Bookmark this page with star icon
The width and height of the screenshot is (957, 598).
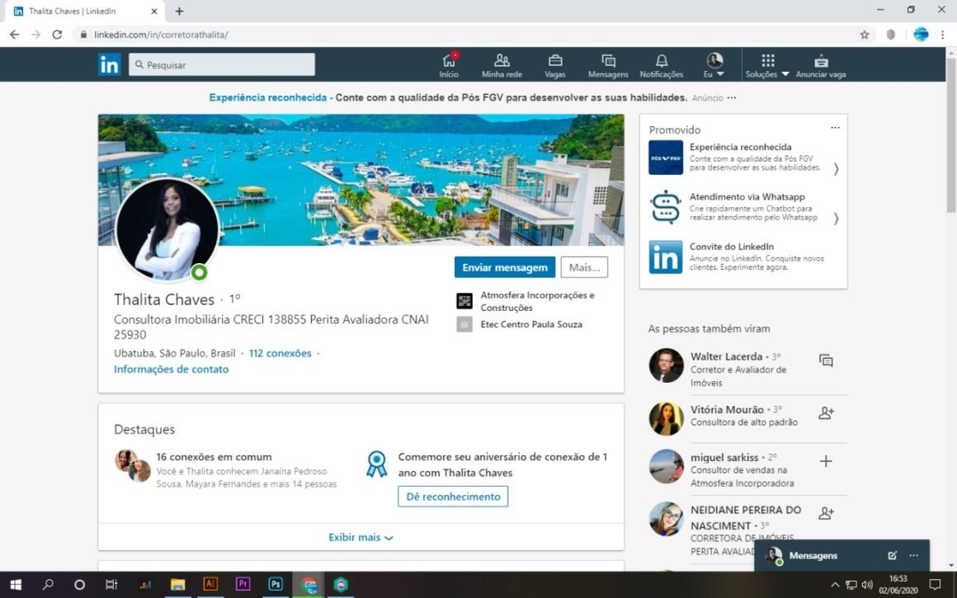pyautogui.click(x=865, y=35)
